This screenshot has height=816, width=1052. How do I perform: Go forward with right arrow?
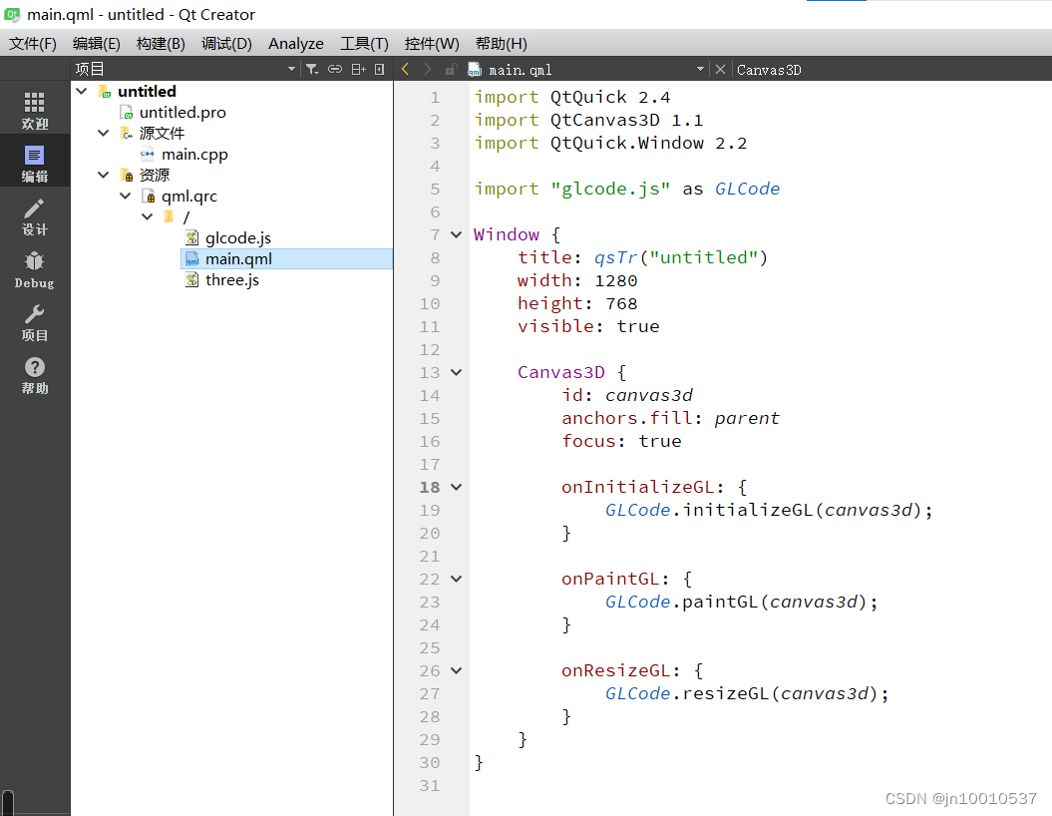428,69
